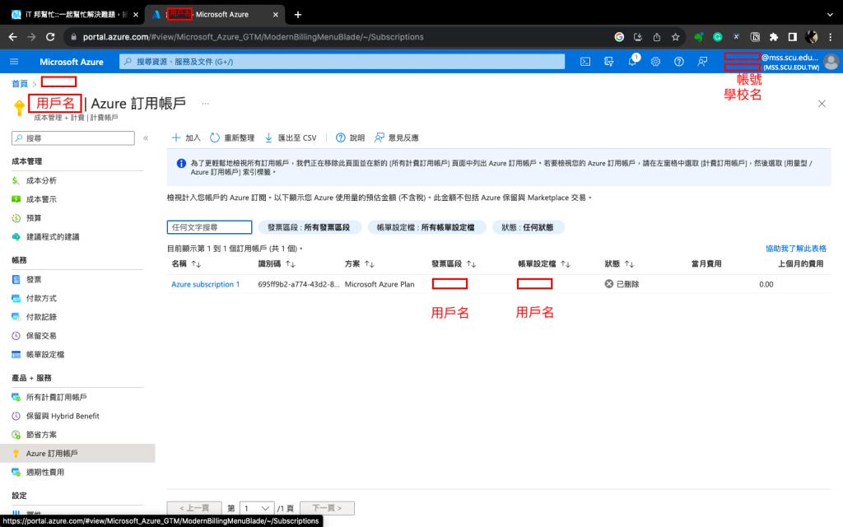Open the help question mark icon

click(679, 62)
